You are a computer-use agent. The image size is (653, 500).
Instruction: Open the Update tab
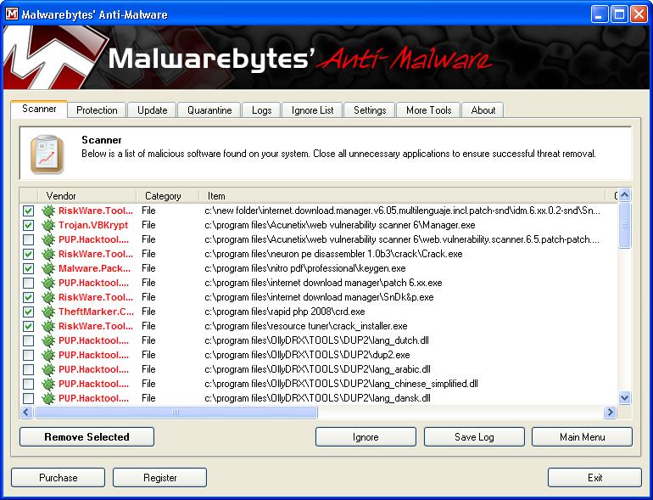point(152,110)
